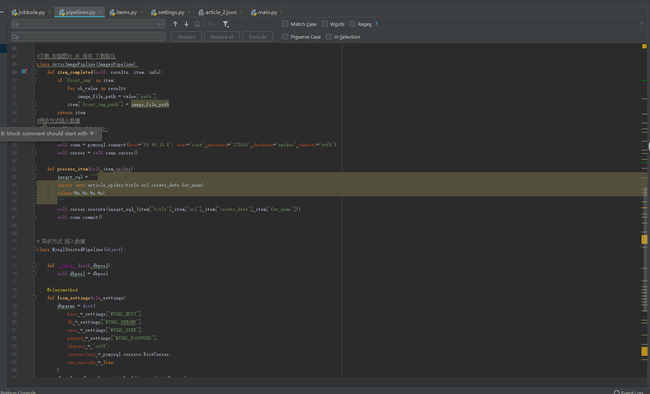
Task: Click the regex help question mark
Action: point(376,24)
